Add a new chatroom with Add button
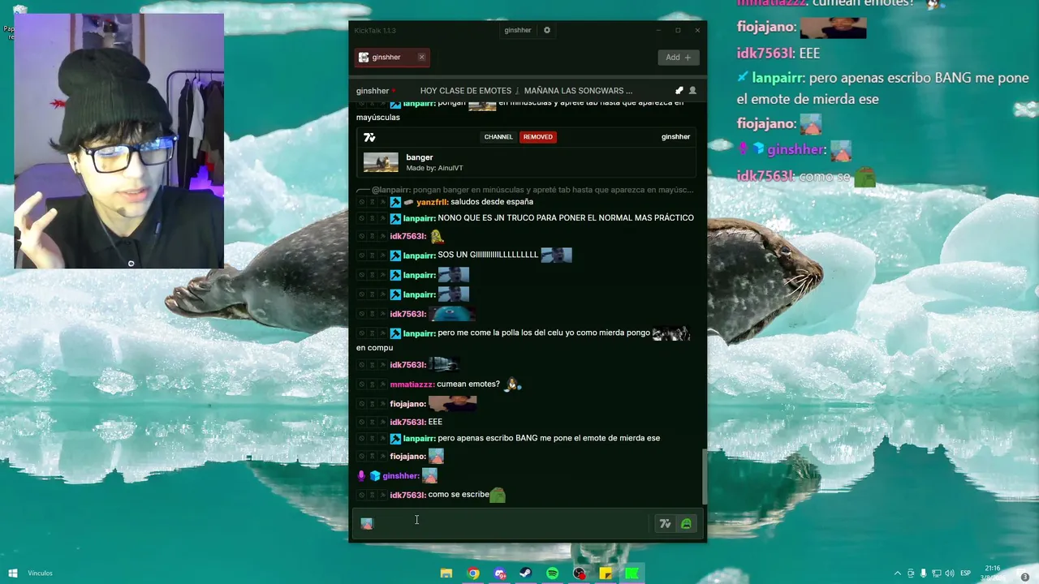 [x=678, y=57]
